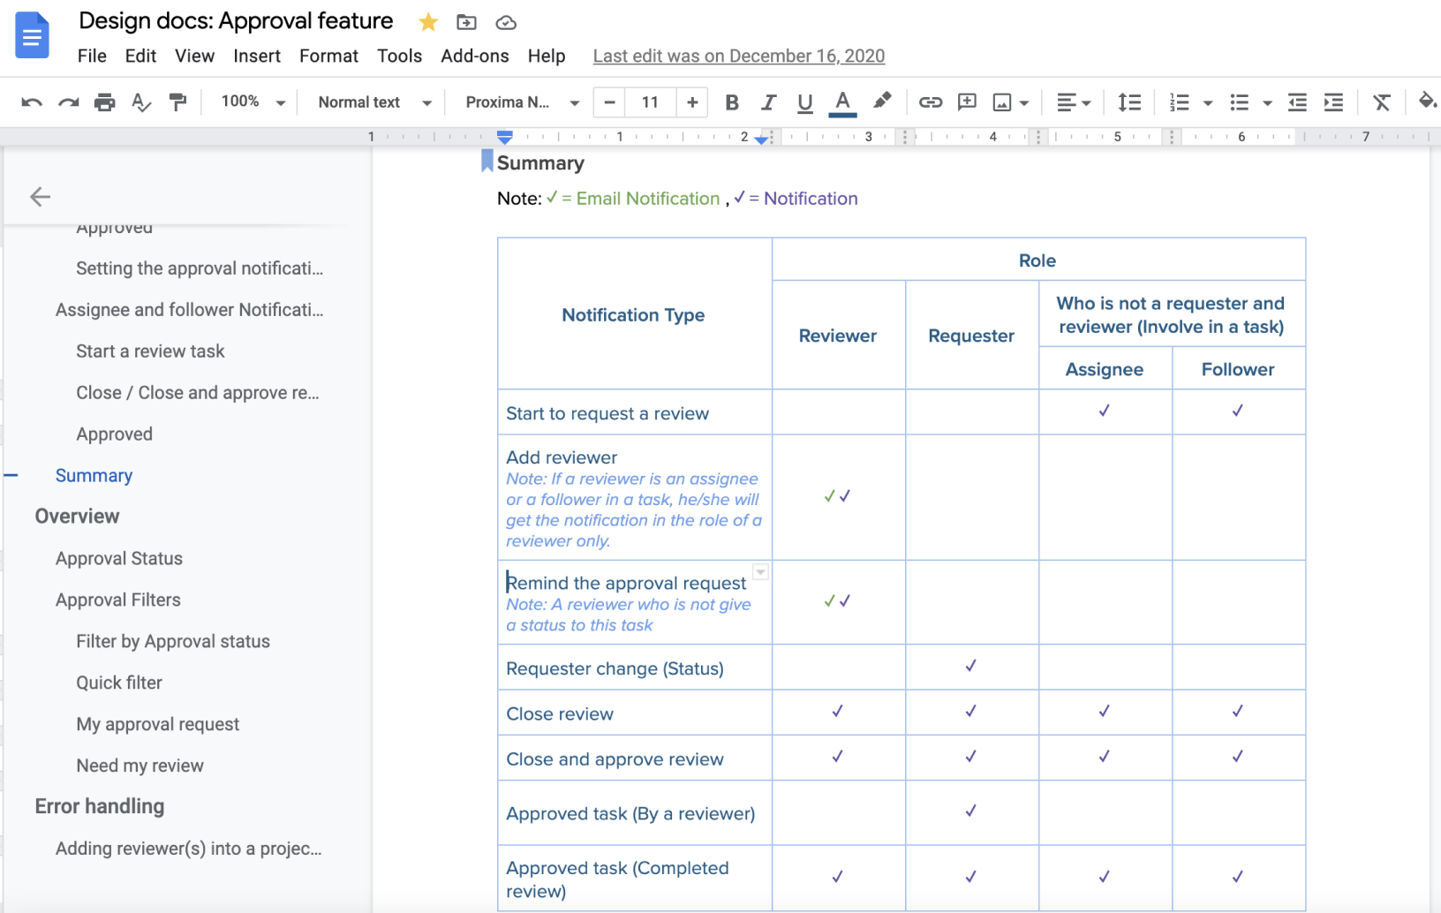Toggle the numbered list
This screenshot has height=913, width=1441.
click(1180, 102)
